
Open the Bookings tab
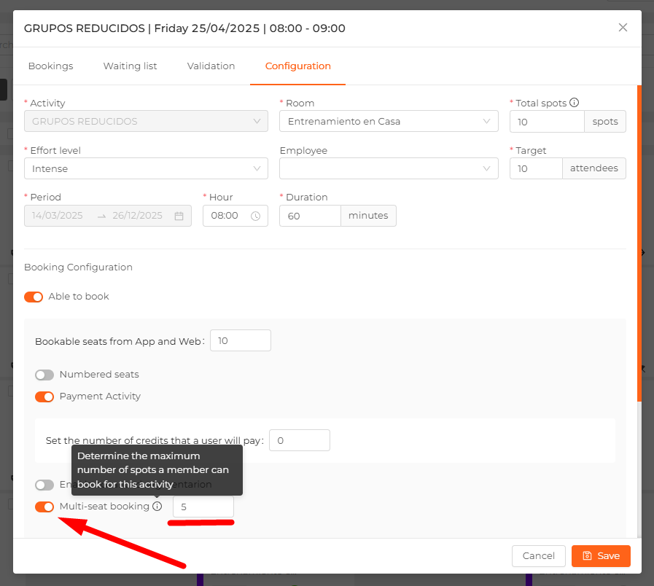click(x=50, y=66)
